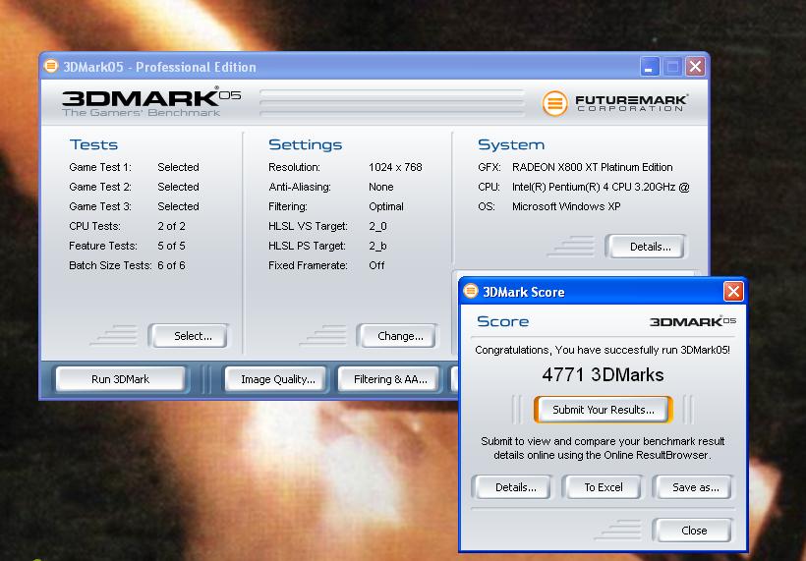Click 'Intel(R) Pentium(R) 4 CPU 3.20GHz' text

click(x=594, y=187)
